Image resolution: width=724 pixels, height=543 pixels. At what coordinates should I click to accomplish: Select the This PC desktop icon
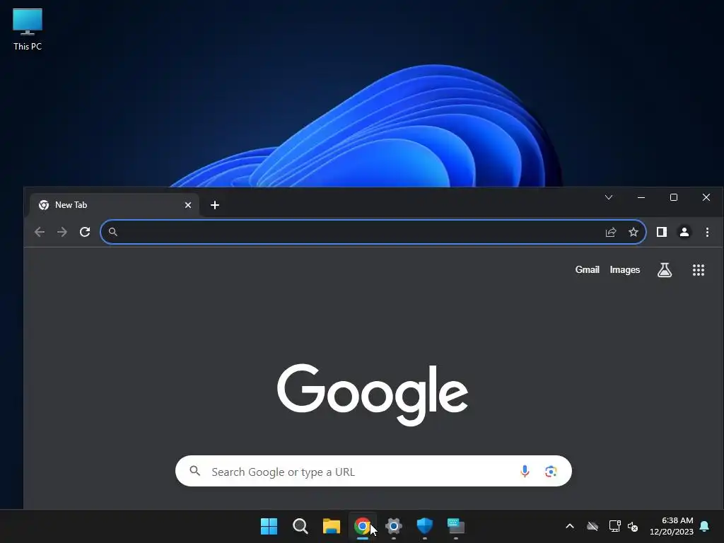click(x=28, y=30)
